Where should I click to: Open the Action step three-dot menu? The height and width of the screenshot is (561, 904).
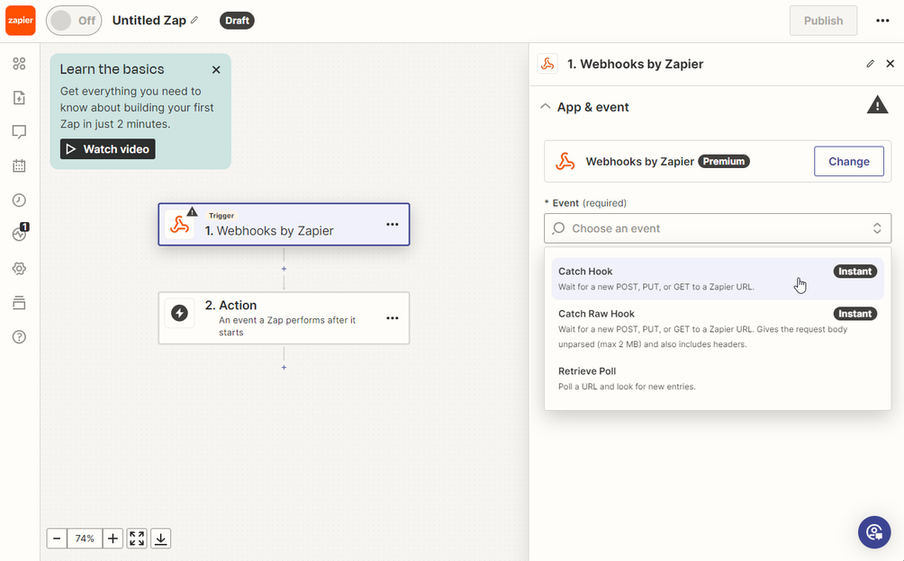(393, 318)
